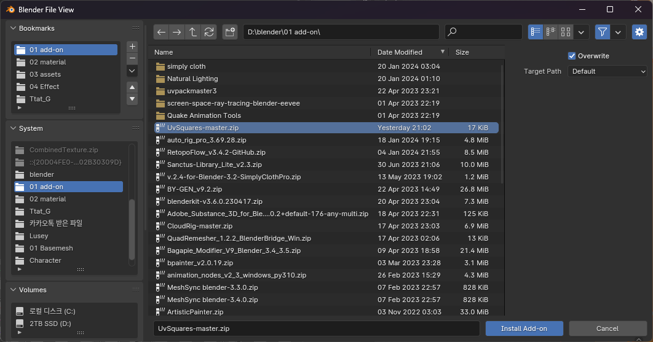The width and height of the screenshot is (653, 342).
Task: Click Install Add-on button
Action: pyautogui.click(x=524, y=328)
